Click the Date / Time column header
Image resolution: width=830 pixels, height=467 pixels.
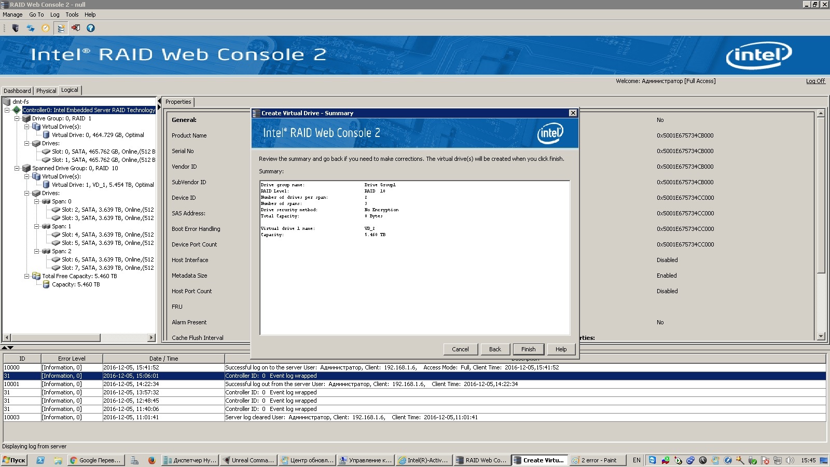click(163, 359)
